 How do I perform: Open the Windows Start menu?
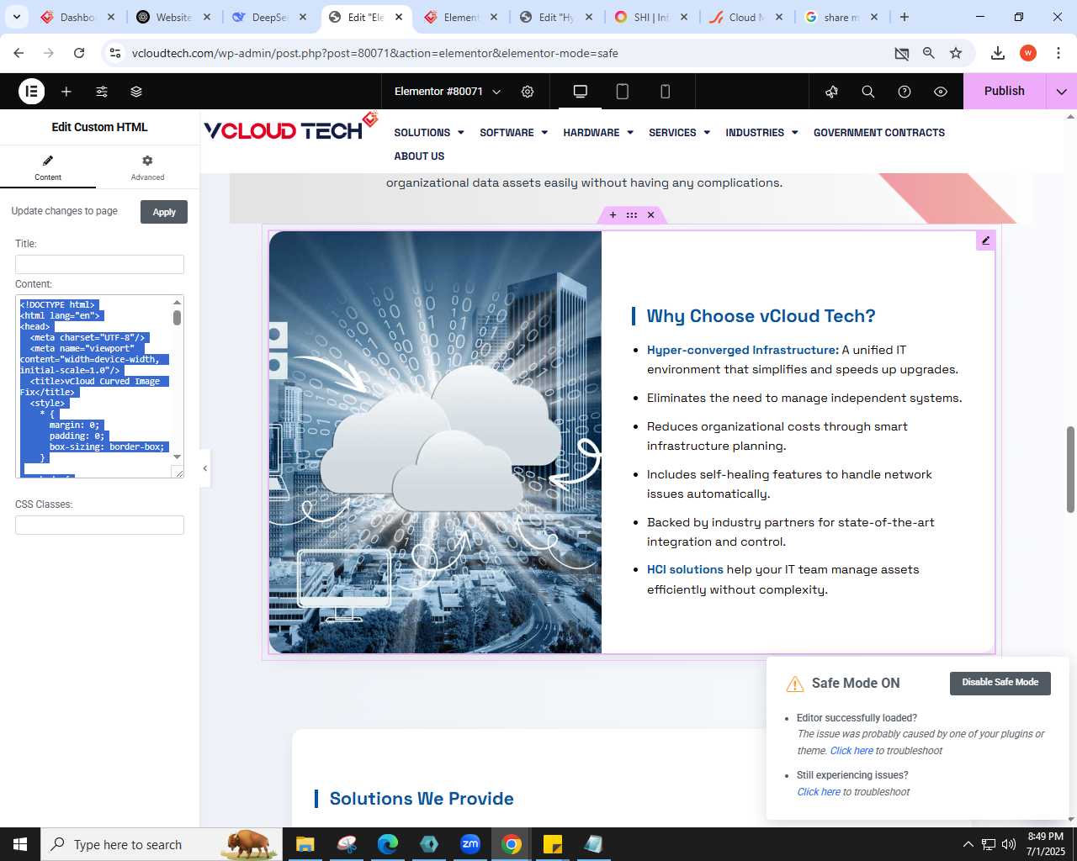(x=20, y=844)
